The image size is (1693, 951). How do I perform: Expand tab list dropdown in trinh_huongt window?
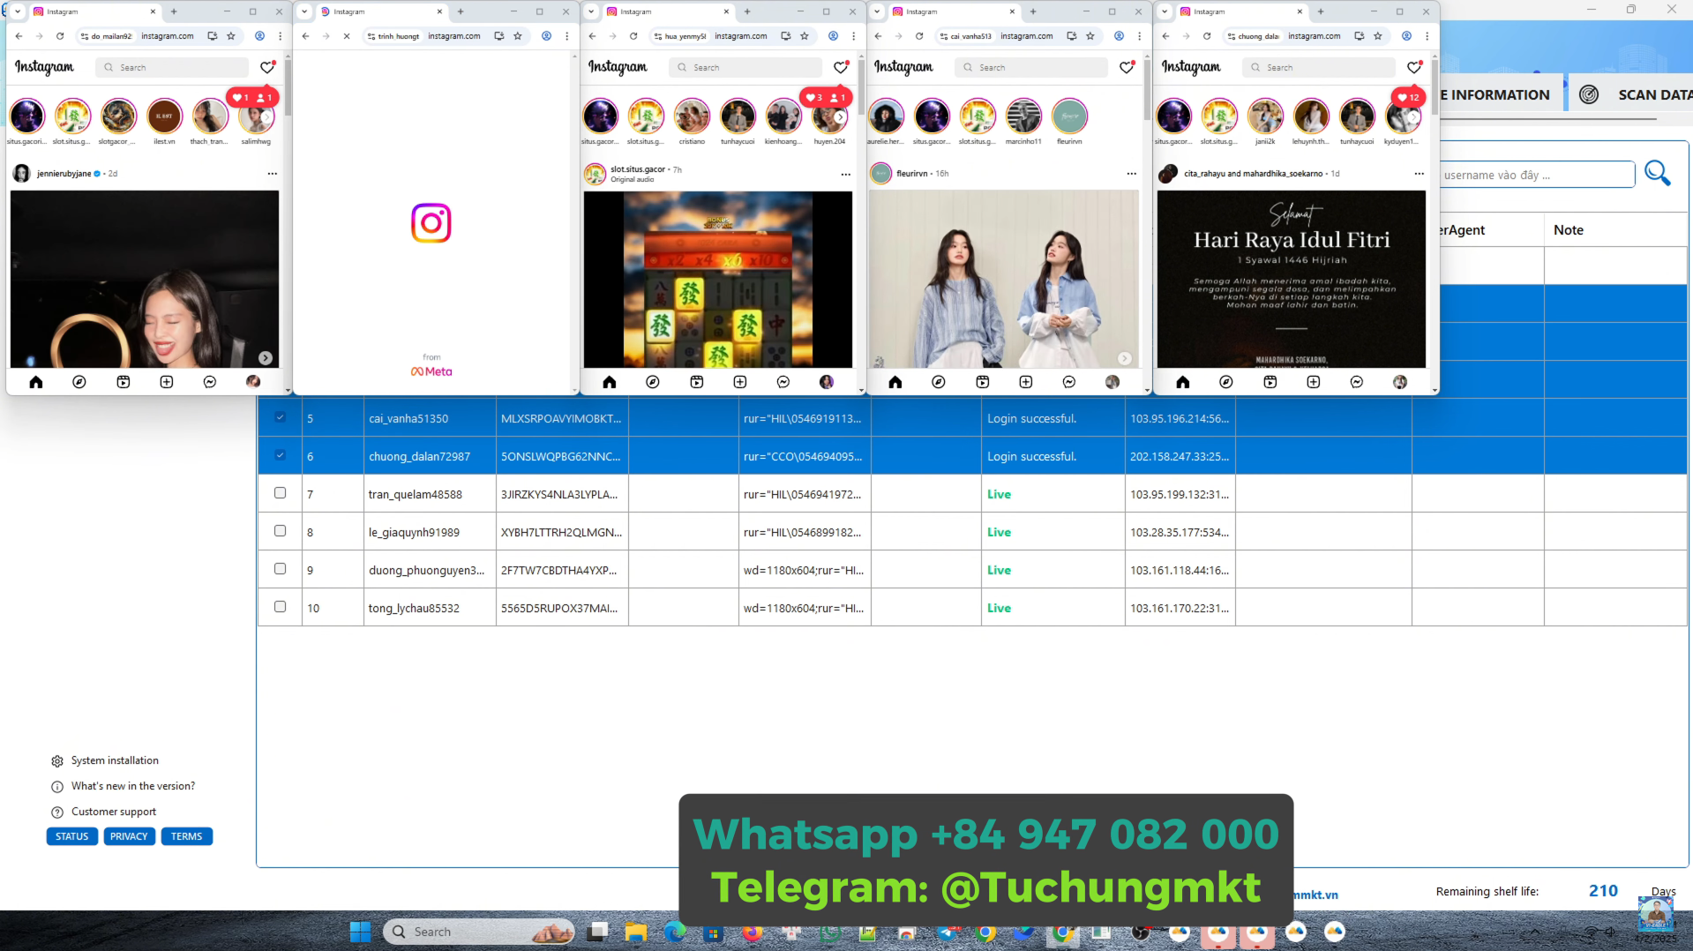coord(304,11)
